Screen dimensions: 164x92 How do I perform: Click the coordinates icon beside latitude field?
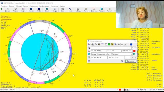coord(89,57)
